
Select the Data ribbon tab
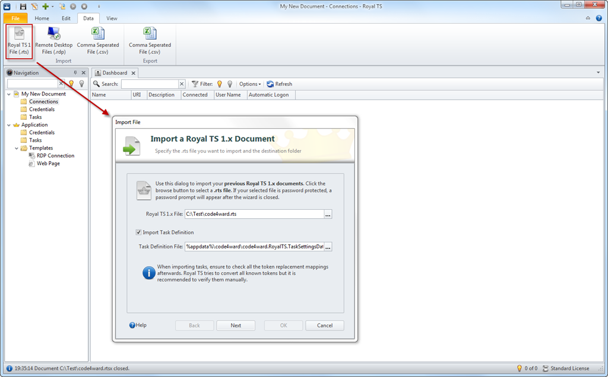88,18
